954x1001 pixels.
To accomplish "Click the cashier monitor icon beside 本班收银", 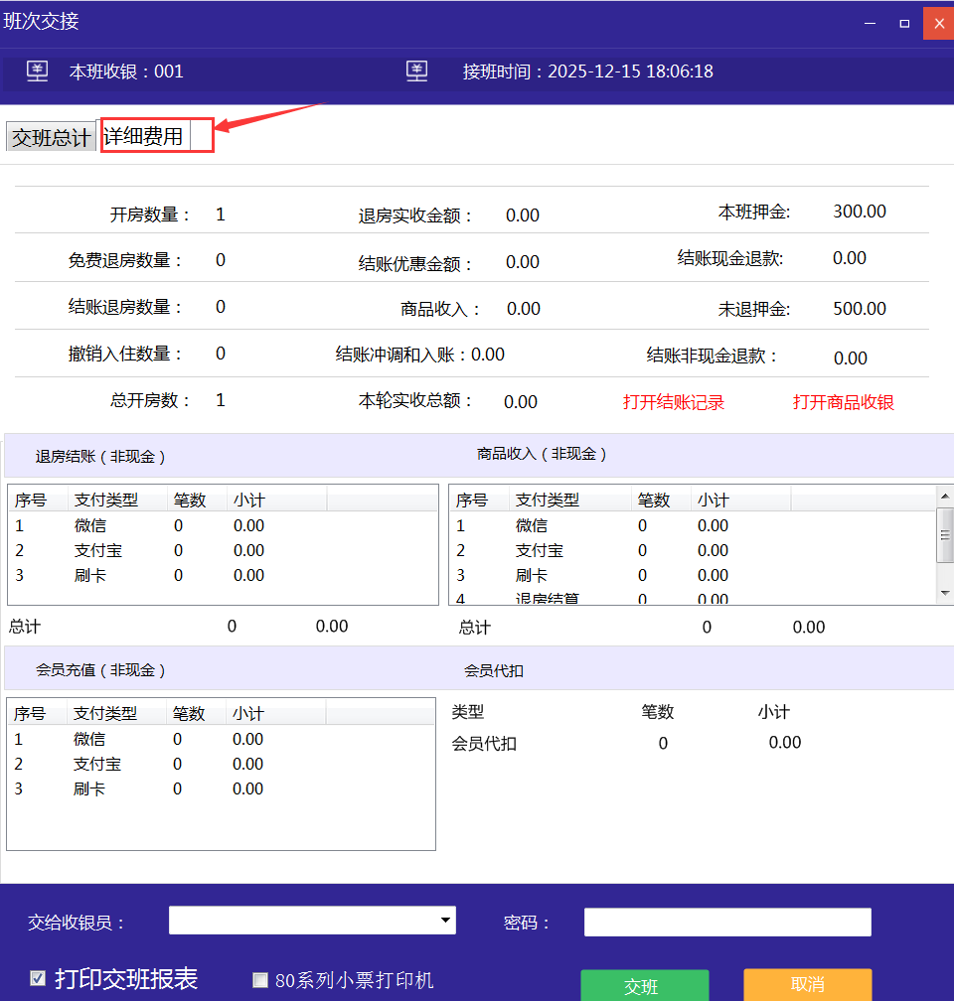I will 37,71.
